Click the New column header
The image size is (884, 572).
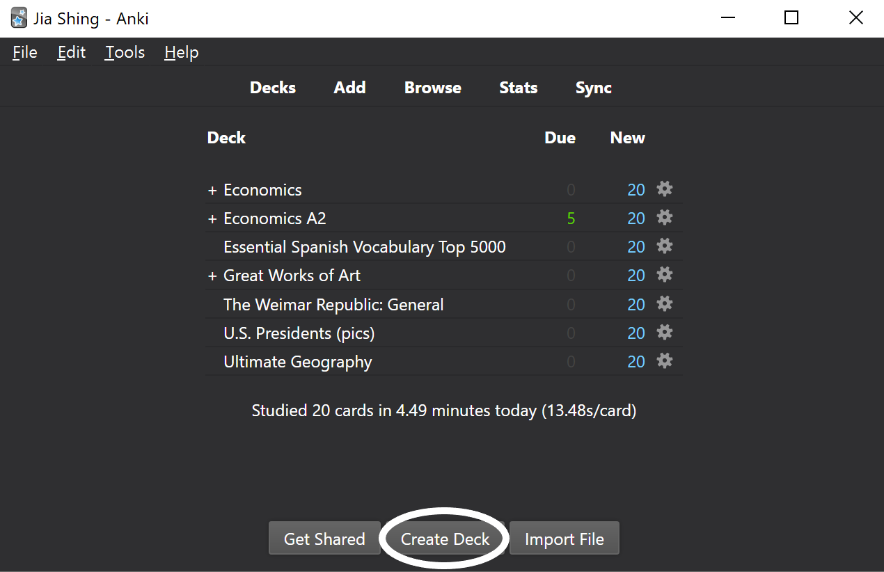[627, 138]
